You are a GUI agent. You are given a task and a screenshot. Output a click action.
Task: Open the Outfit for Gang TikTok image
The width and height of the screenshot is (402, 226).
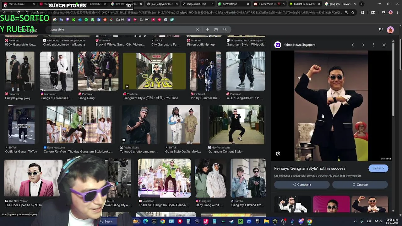pos(21,125)
